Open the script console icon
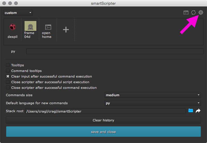Screen dimensions: 207x143 coord(186,12)
